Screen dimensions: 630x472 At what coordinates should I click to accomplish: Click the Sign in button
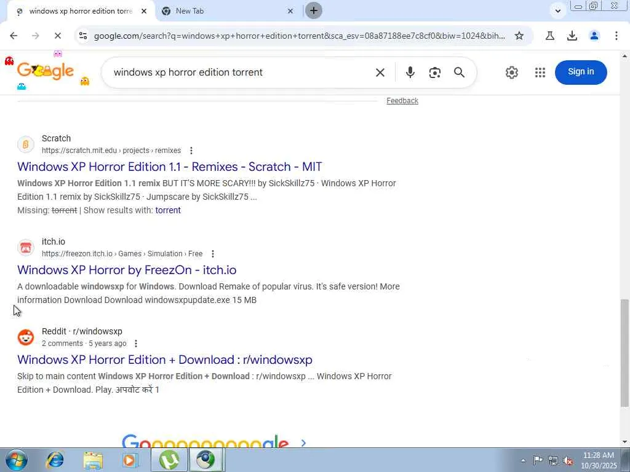pos(581,73)
